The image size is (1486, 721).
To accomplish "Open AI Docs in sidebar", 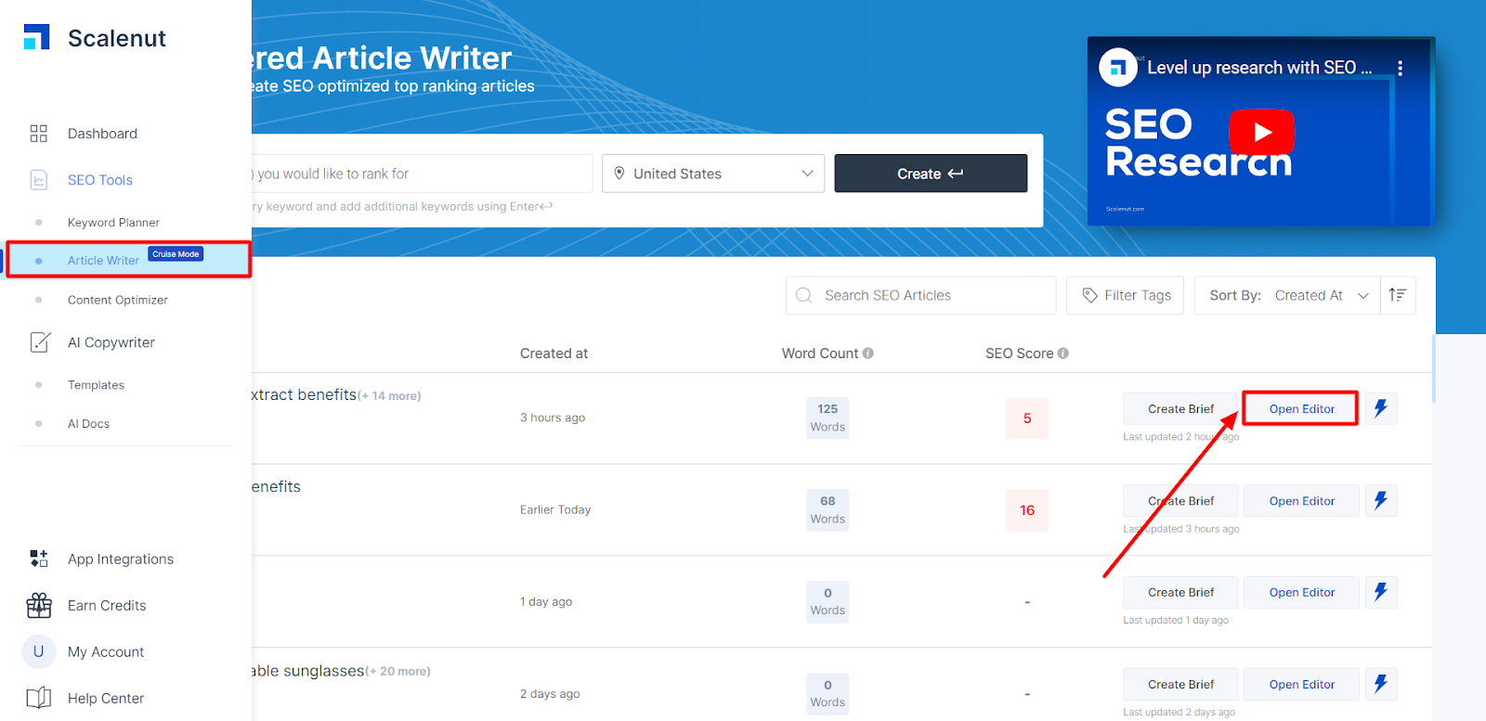I will pyautogui.click(x=88, y=424).
